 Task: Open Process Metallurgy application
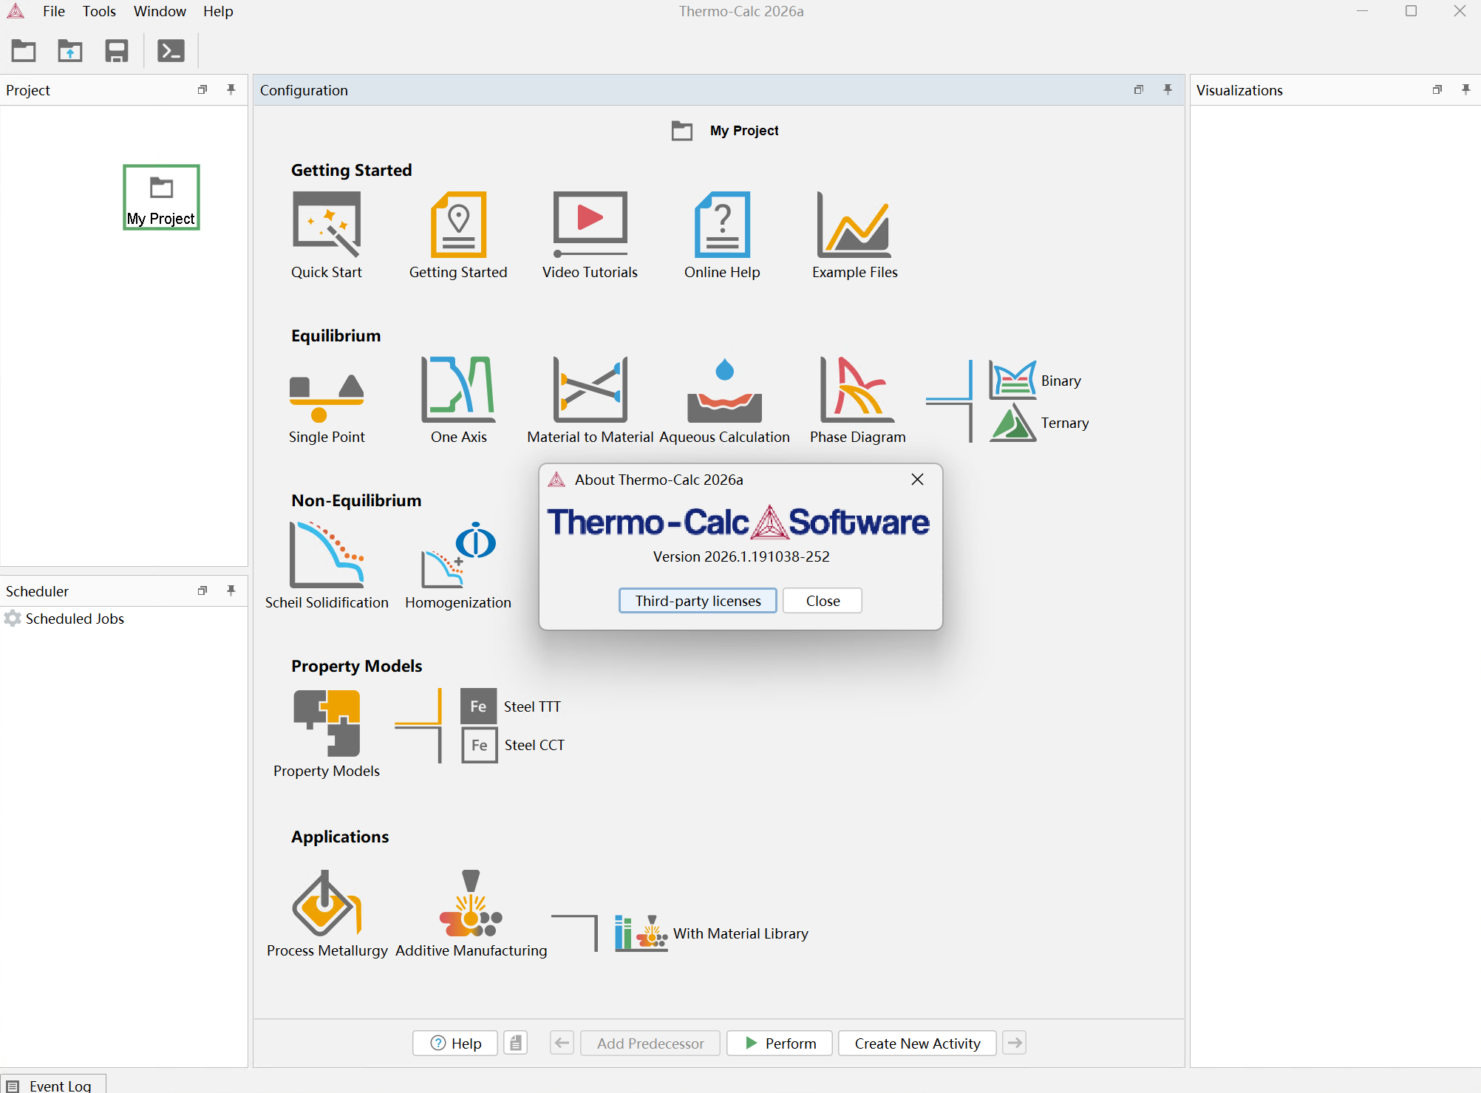click(327, 904)
